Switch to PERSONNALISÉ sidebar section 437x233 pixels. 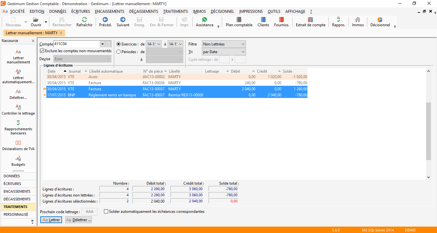[x=18, y=214]
